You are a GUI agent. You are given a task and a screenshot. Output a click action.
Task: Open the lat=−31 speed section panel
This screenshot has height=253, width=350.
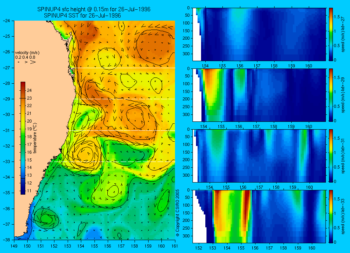[259, 156]
